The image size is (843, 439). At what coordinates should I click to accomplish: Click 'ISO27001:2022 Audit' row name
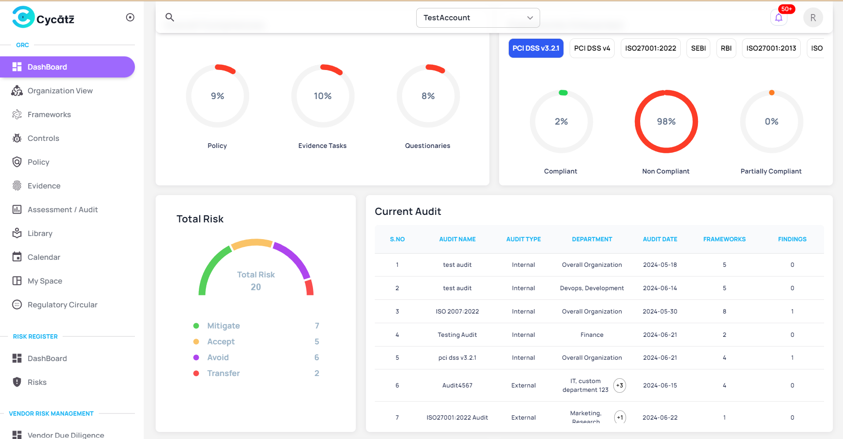(457, 417)
